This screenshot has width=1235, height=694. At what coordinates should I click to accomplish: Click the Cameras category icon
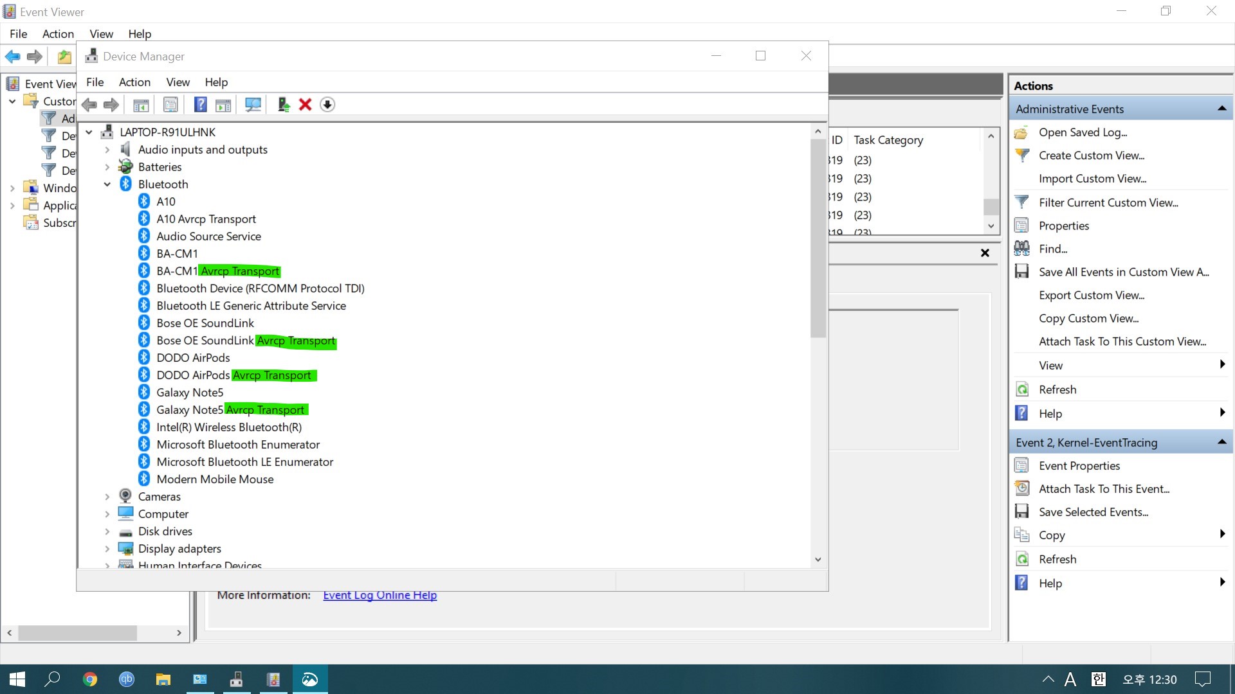(x=125, y=497)
